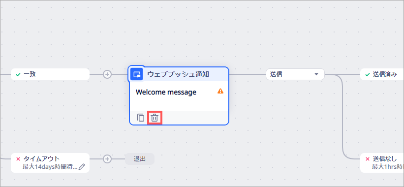Open the 送信 dropdown

tap(295, 74)
